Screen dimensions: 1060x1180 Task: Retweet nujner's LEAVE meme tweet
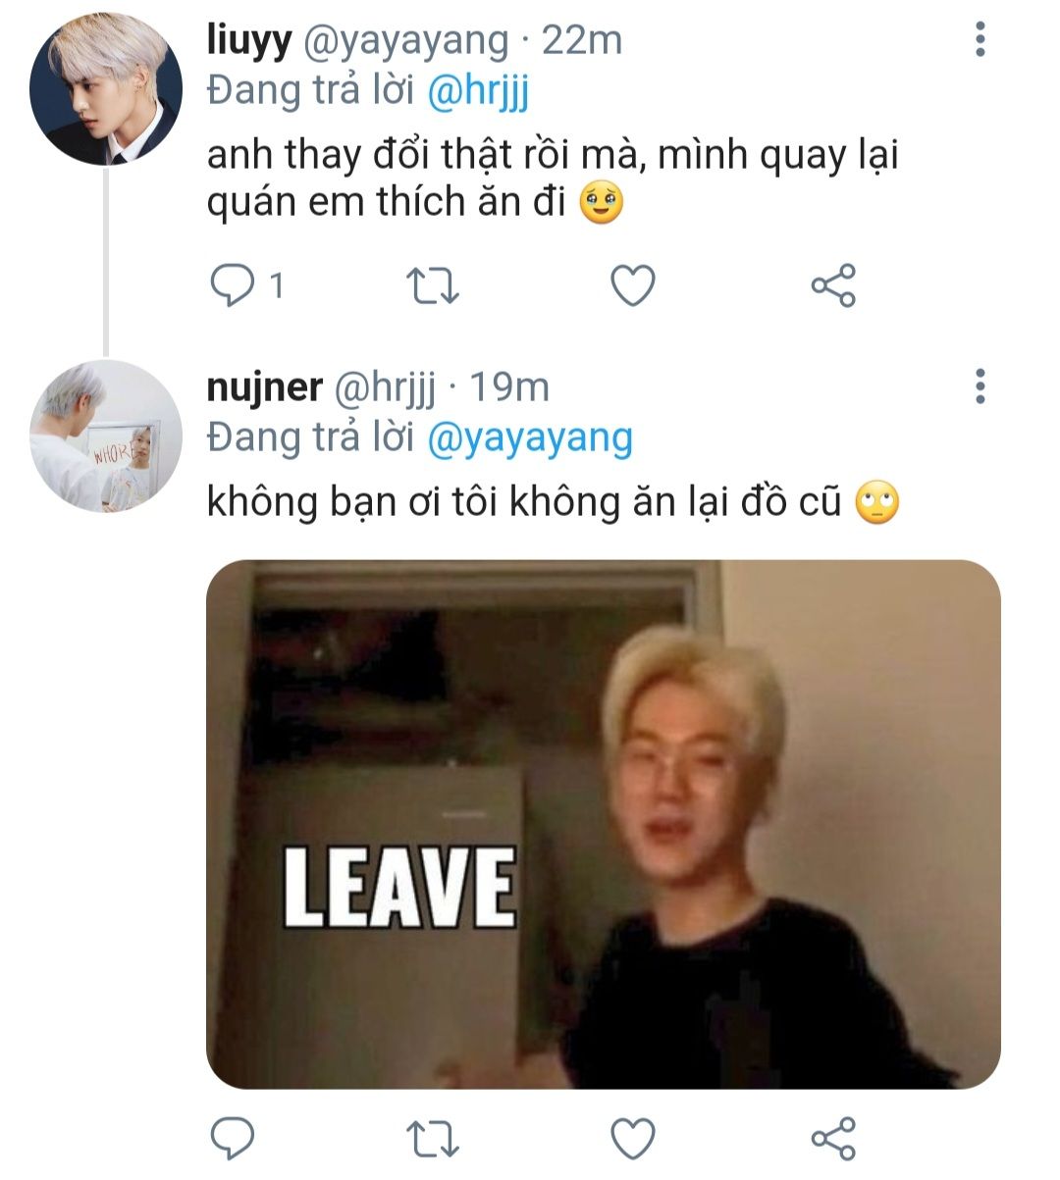[x=432, y=1138]
